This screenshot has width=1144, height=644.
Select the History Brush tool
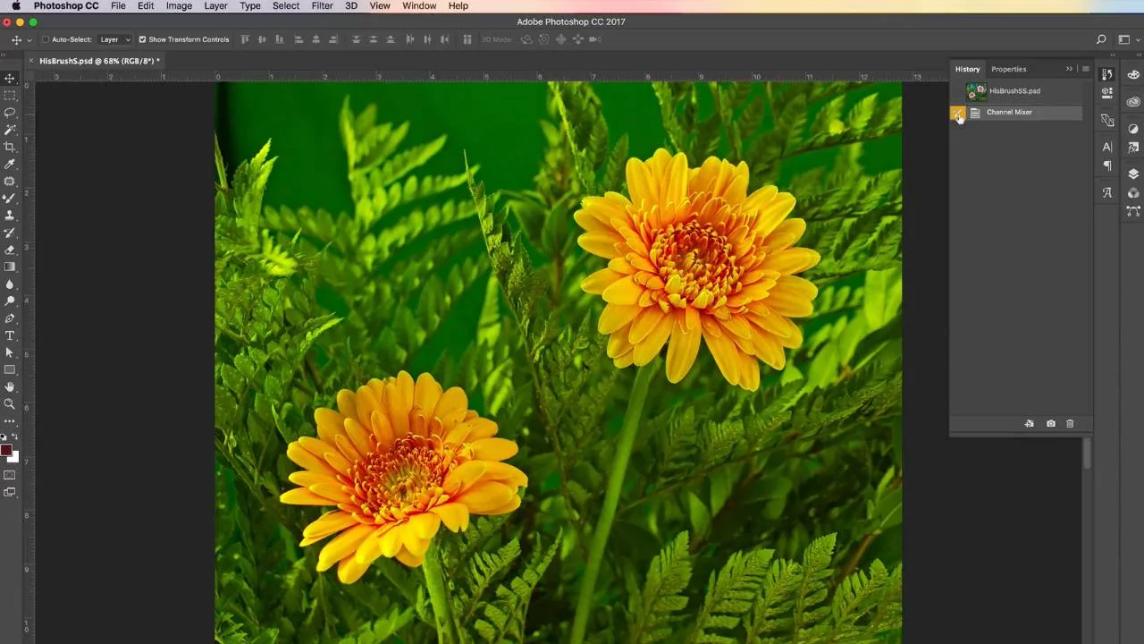click(10, 233)
